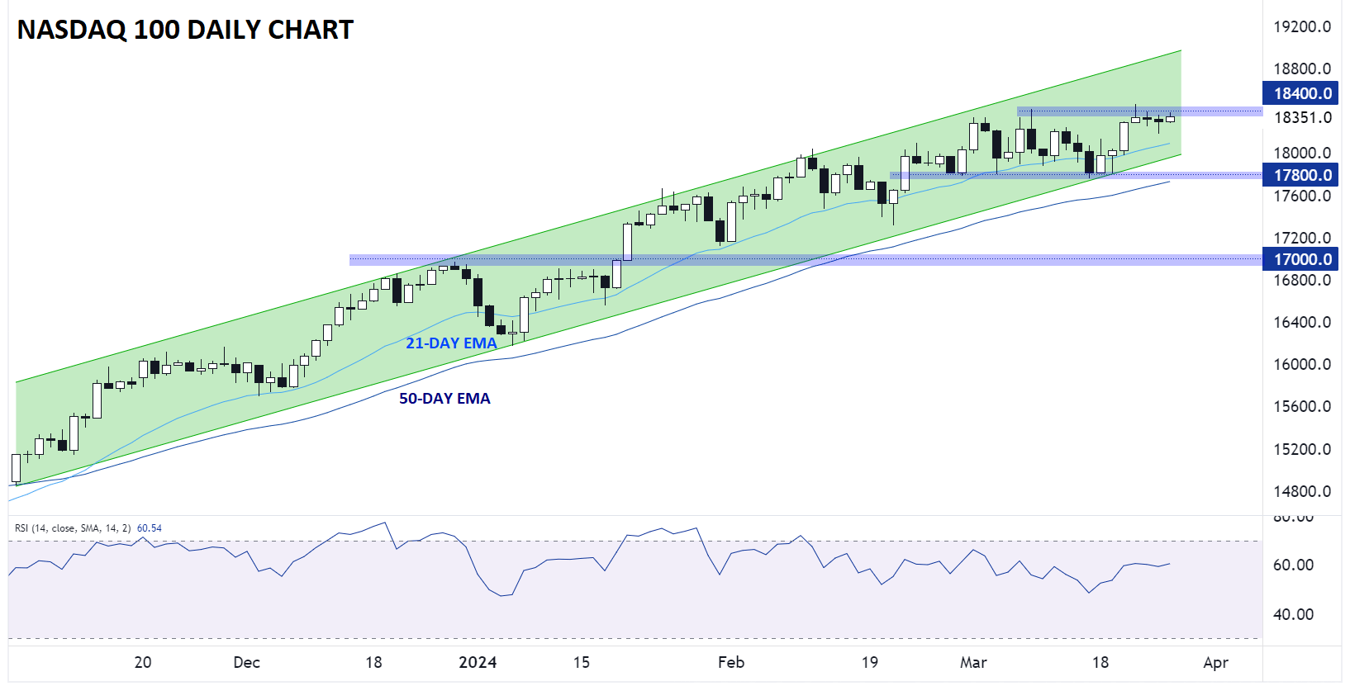Click the RSI 40.00 axis label
This screenshot has width=1350, height=686.
click(x=1293, y=615)
